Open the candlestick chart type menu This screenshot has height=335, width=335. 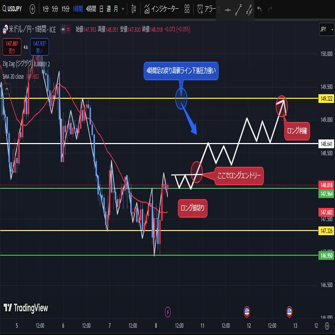tap(134, 9)
